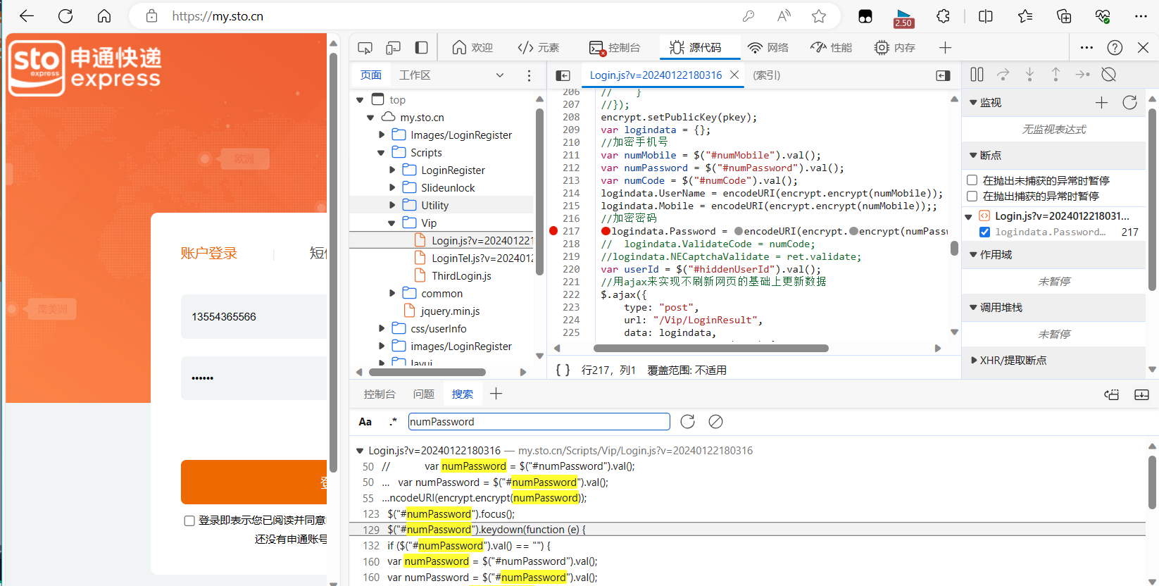Add watch expression plus icon

(1101, 103)
